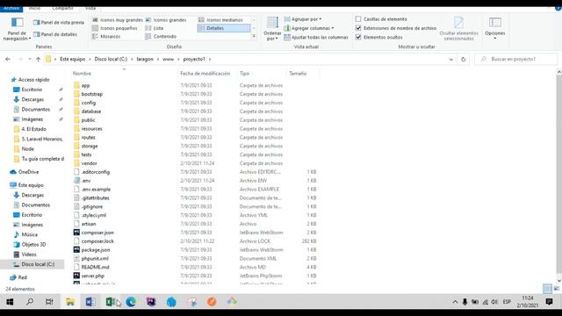Switch to Iconos grandes layout
Screen dimensions: 562x316
pos(166,20)
